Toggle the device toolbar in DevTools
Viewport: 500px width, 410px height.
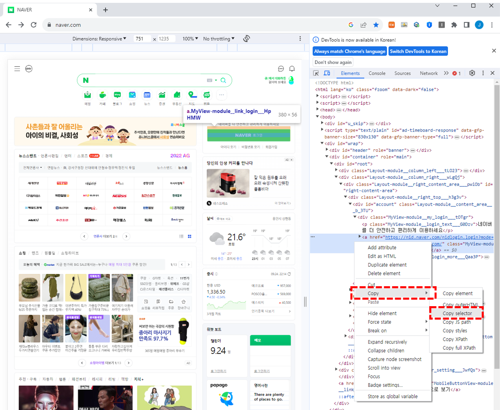click(x=327, y=73)
